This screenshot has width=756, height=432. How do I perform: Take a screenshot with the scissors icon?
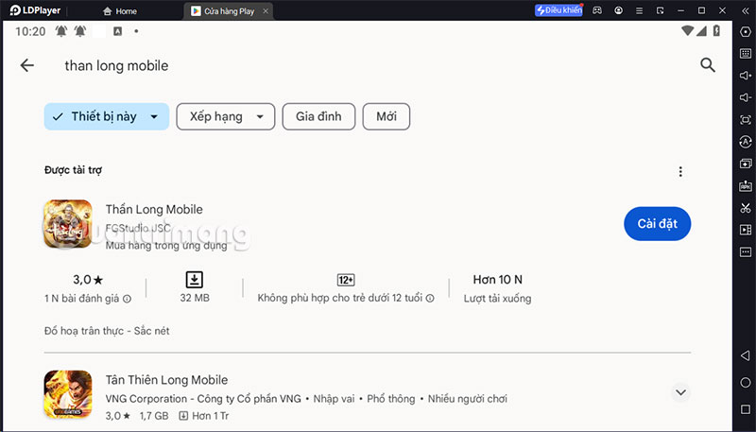pos(746,208)
